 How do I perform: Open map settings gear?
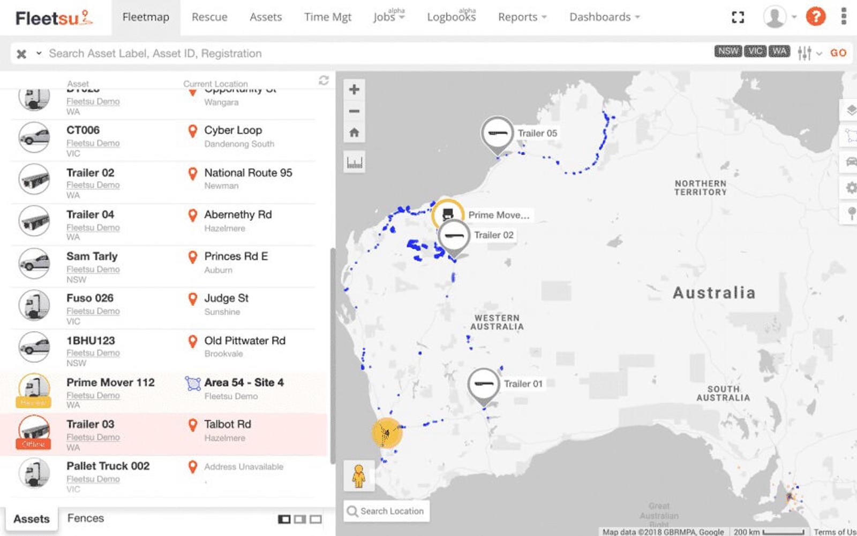(x=850, y=188)
